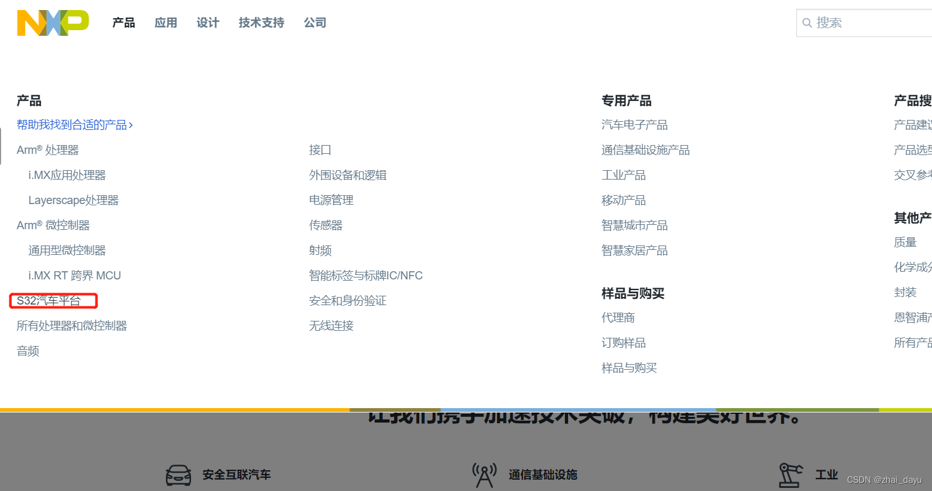The height and width of the screenshot is (491, 932).
Task: Open 电源管理 category
Action: [x=332, y=200]
